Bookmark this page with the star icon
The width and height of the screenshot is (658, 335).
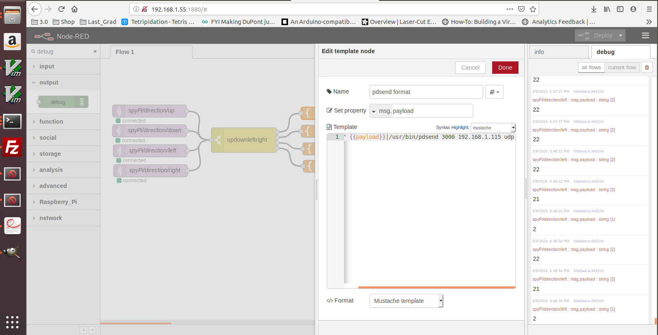(533, 9)
